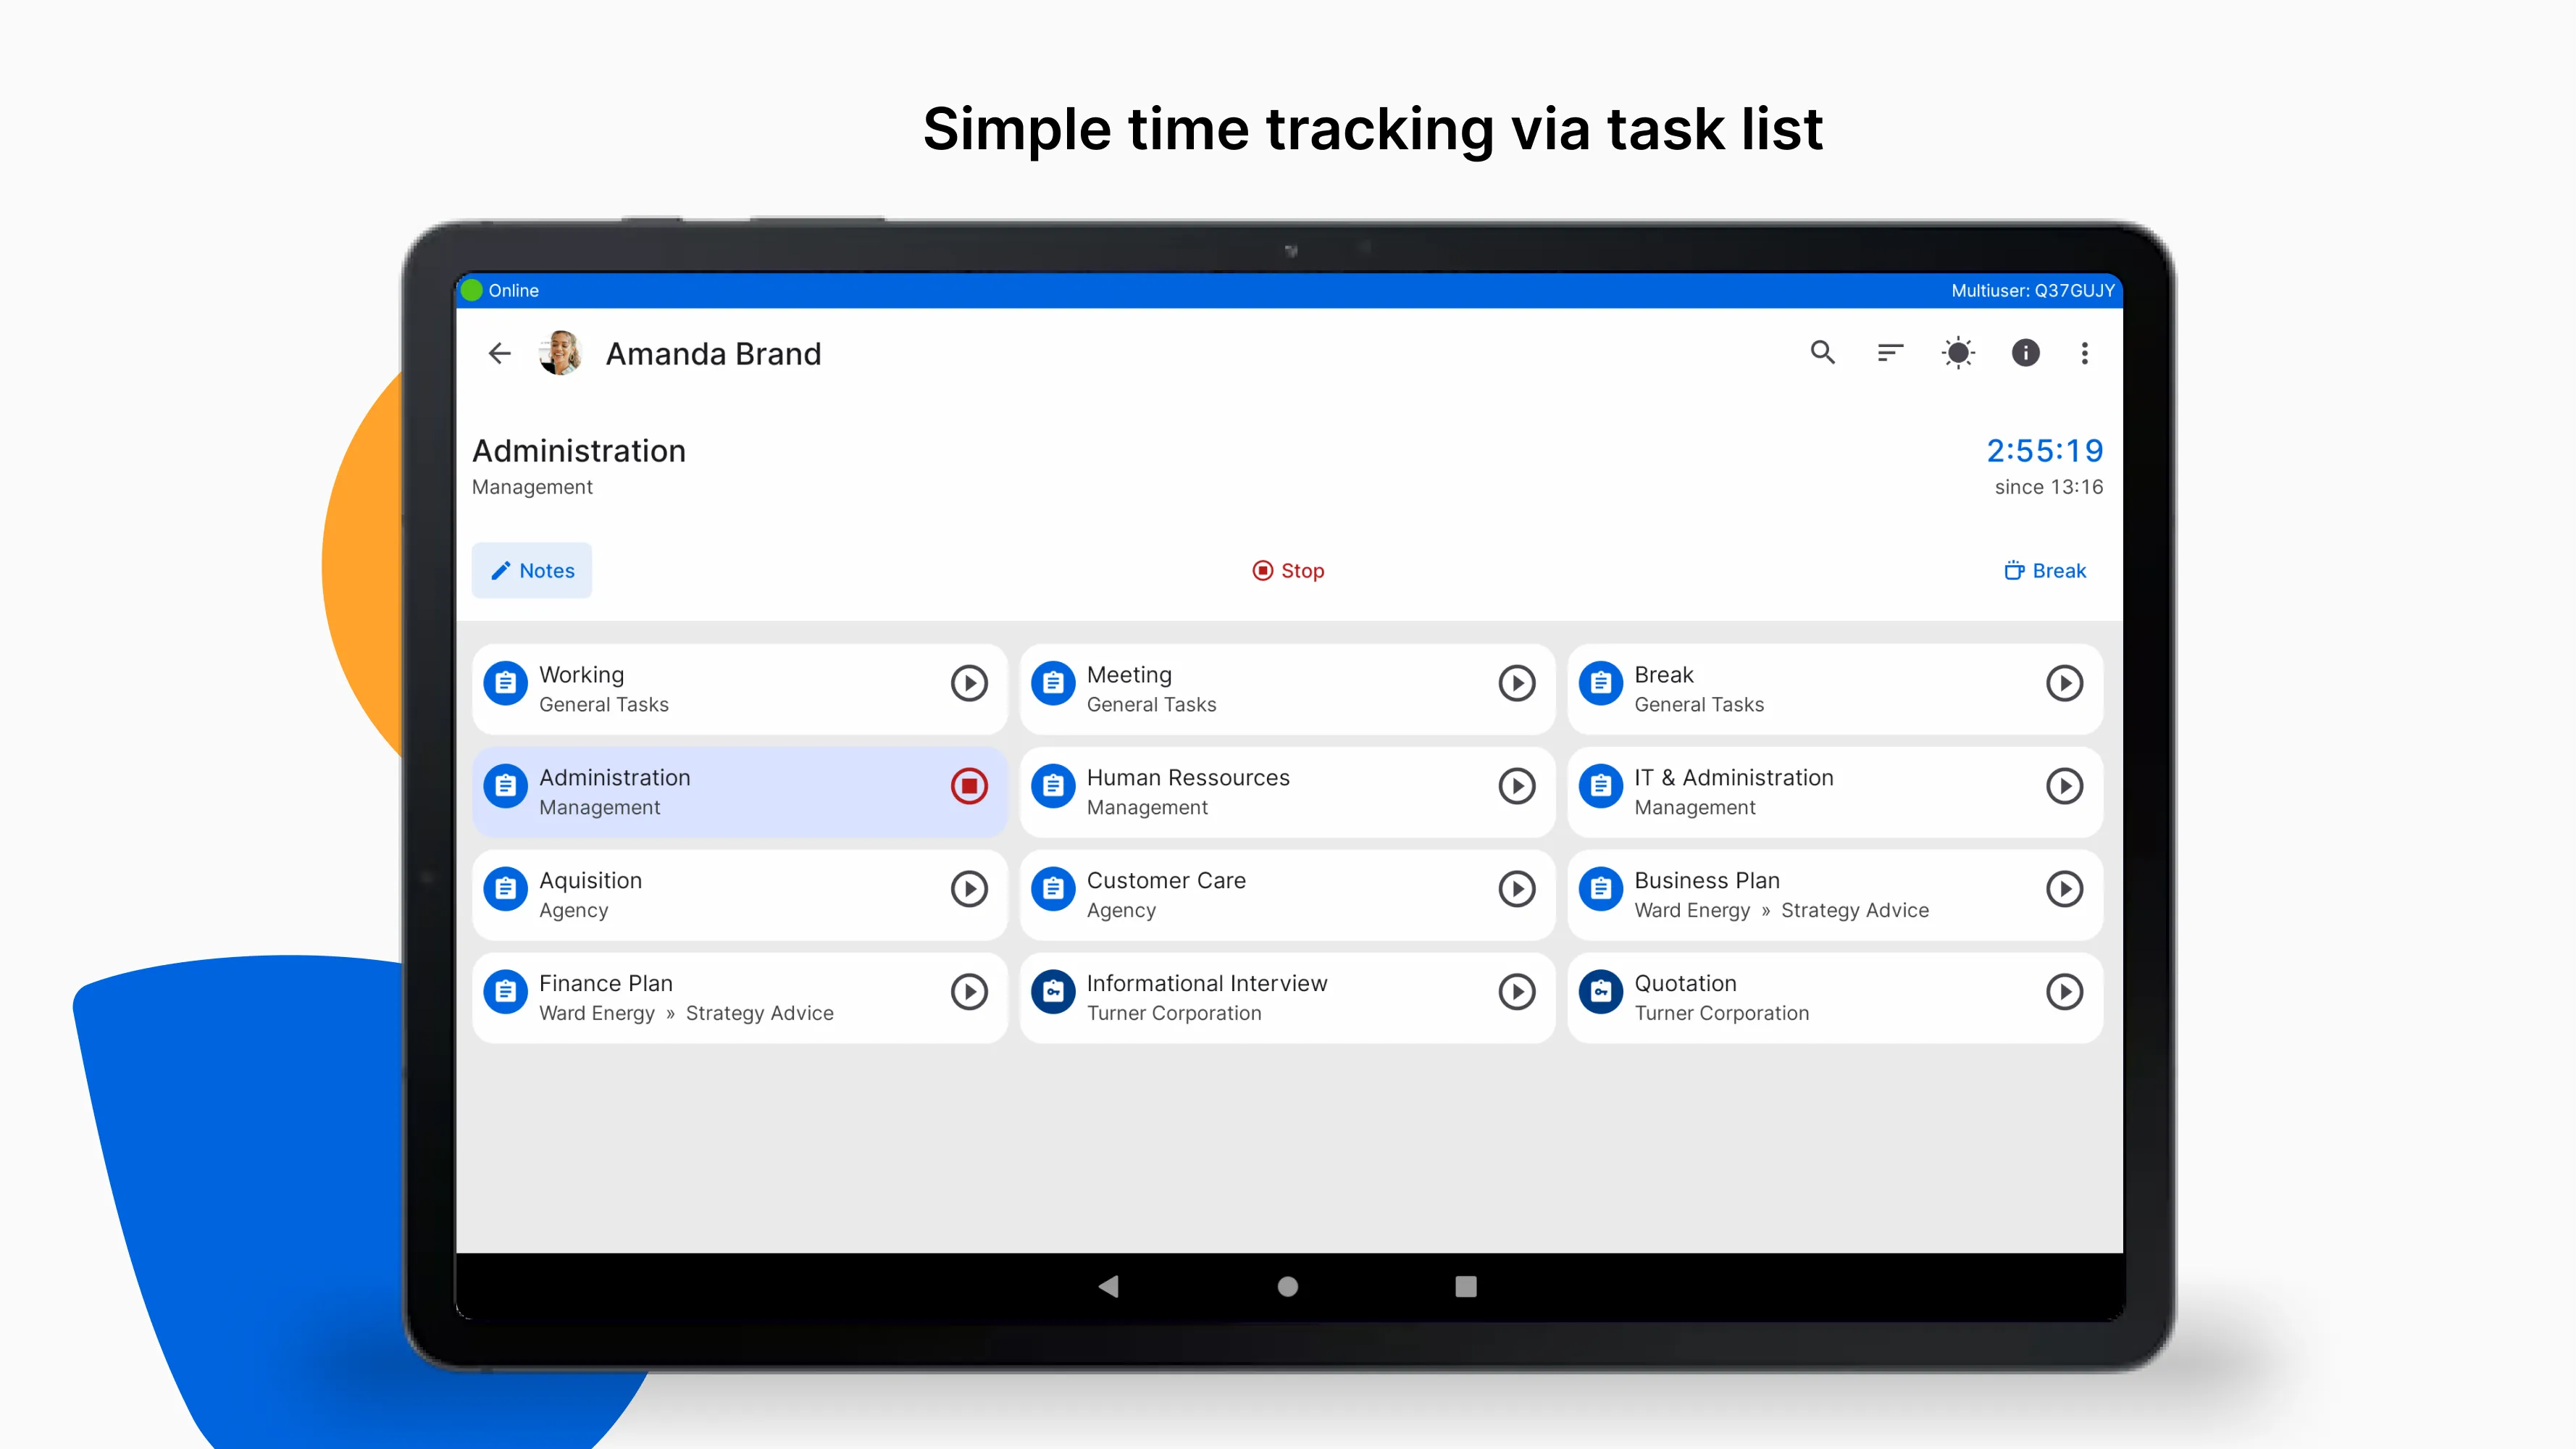Click the Customer Care task item
The height and width of the screenshot is (1449, 2576).
tap(1287, 893)
